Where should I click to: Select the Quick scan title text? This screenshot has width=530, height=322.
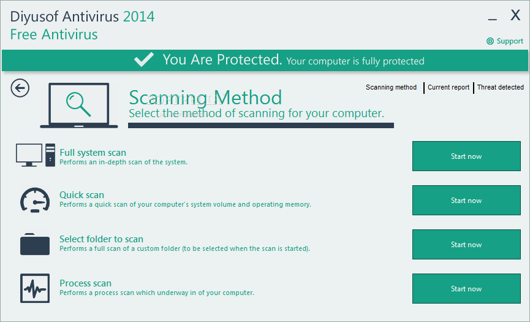[82, 195]
